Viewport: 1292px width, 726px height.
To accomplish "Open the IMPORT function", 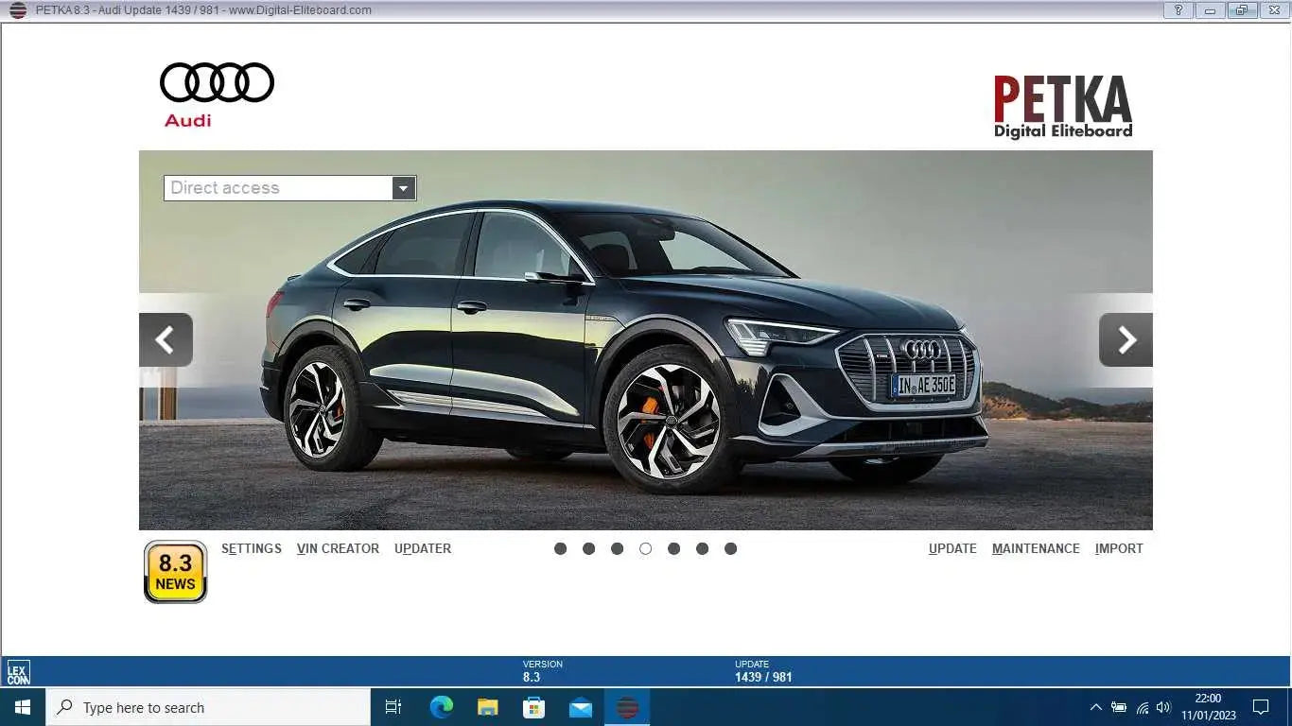I will (1119, 548).
